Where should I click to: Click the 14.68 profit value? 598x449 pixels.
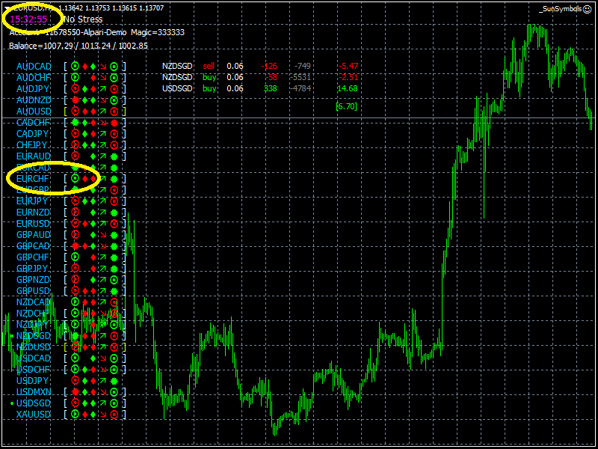coord(347,88)
